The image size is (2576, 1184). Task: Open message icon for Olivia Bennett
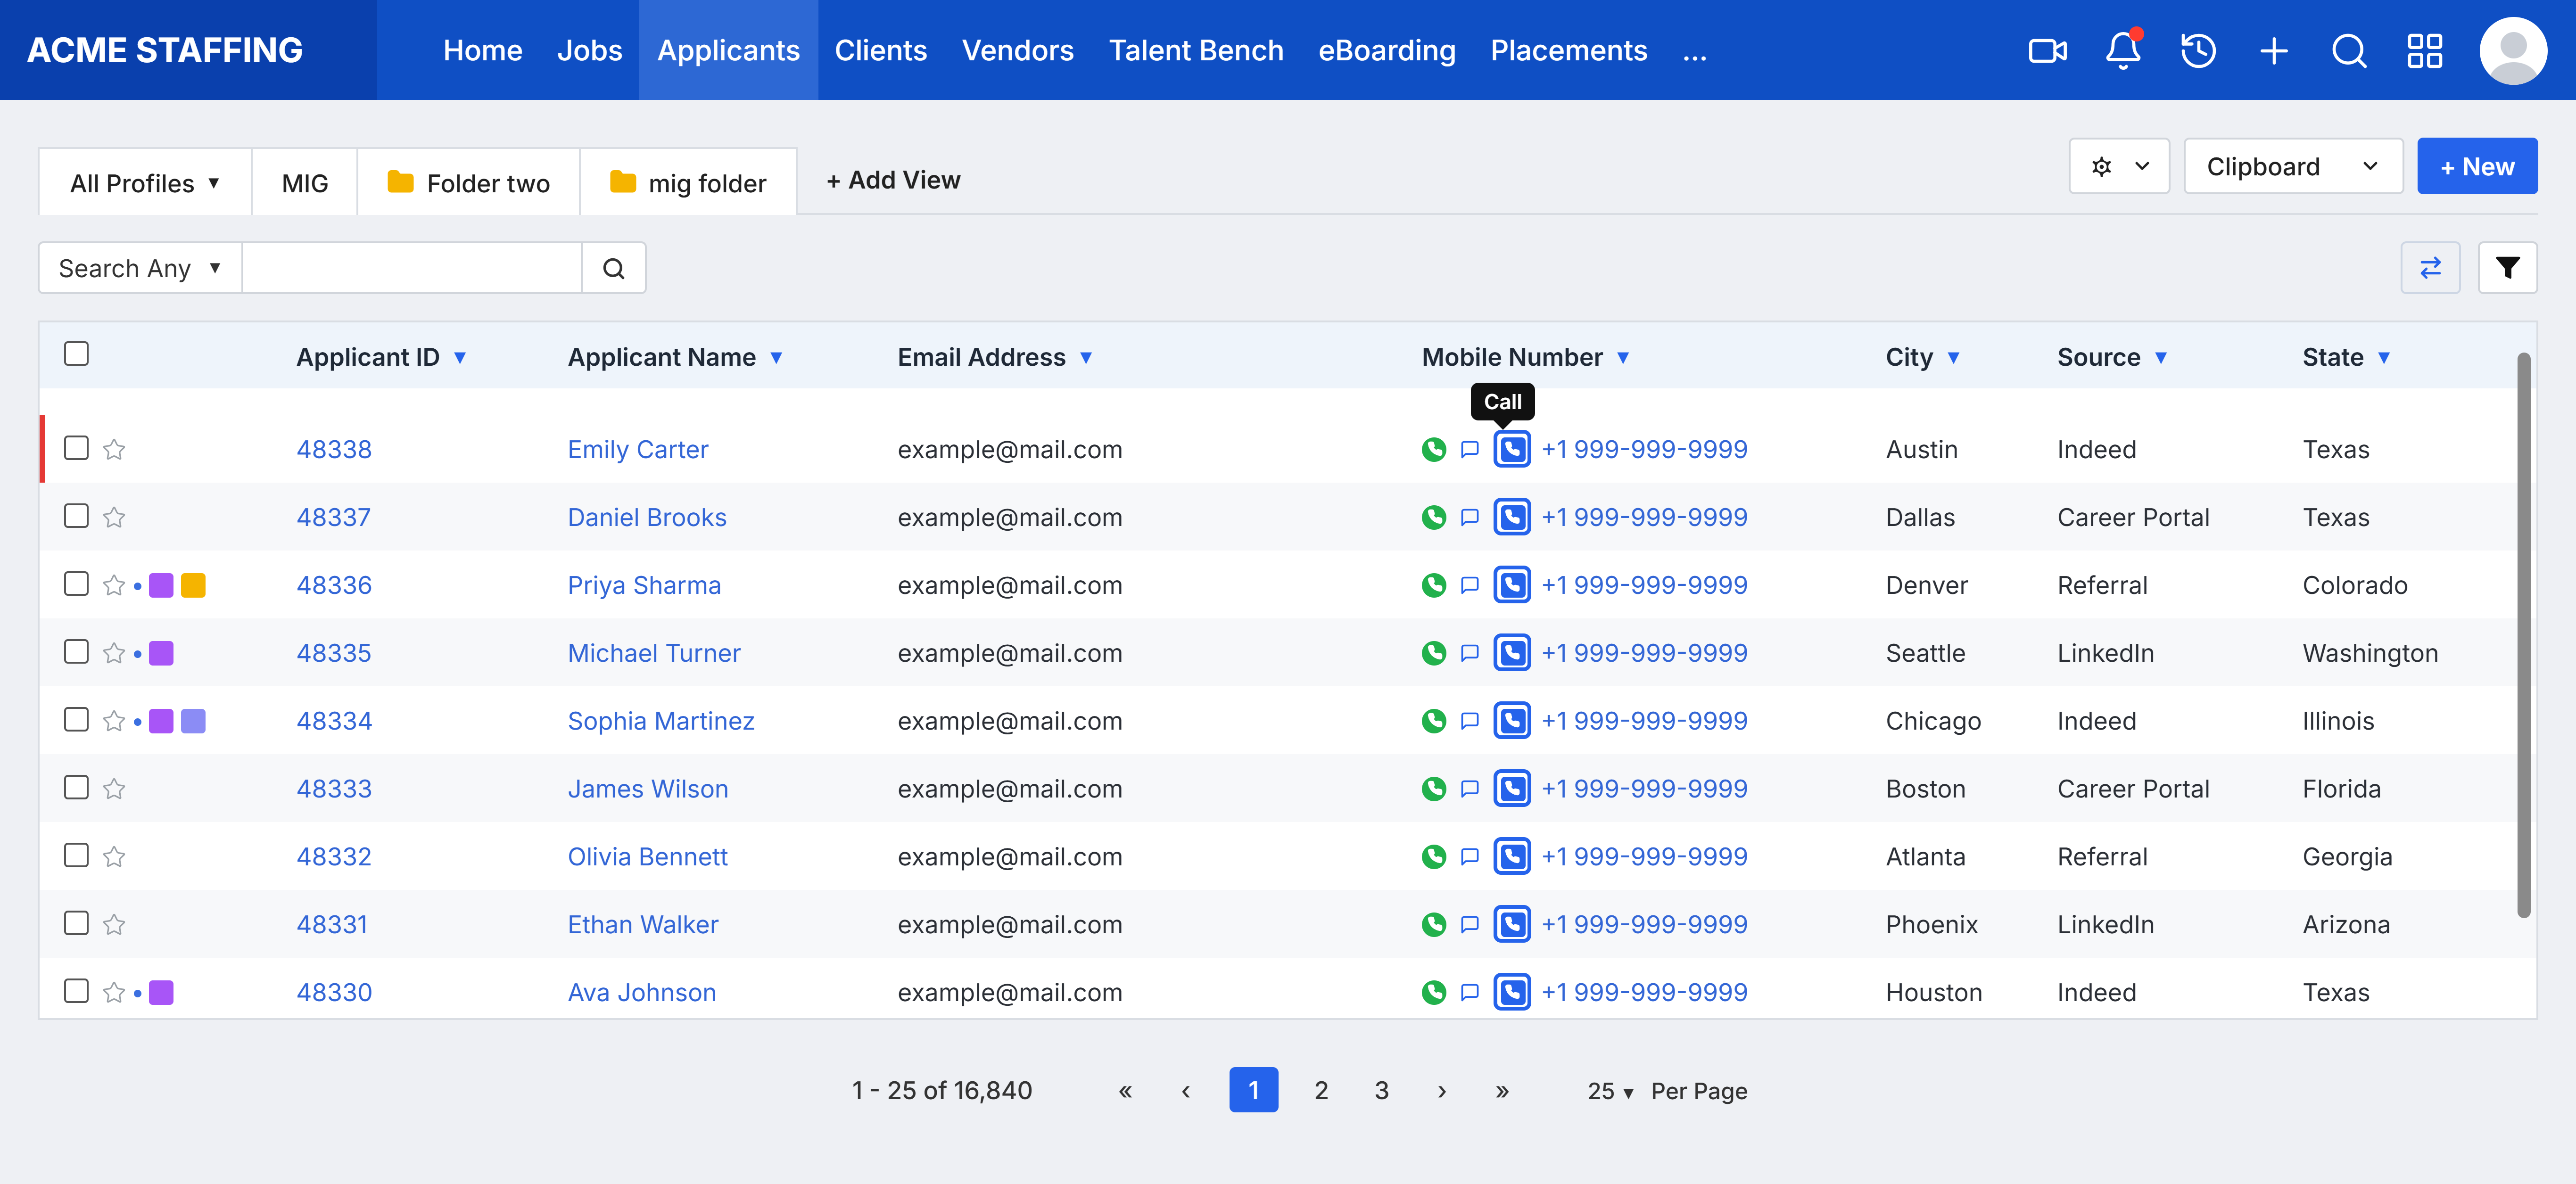point(1469,857)
